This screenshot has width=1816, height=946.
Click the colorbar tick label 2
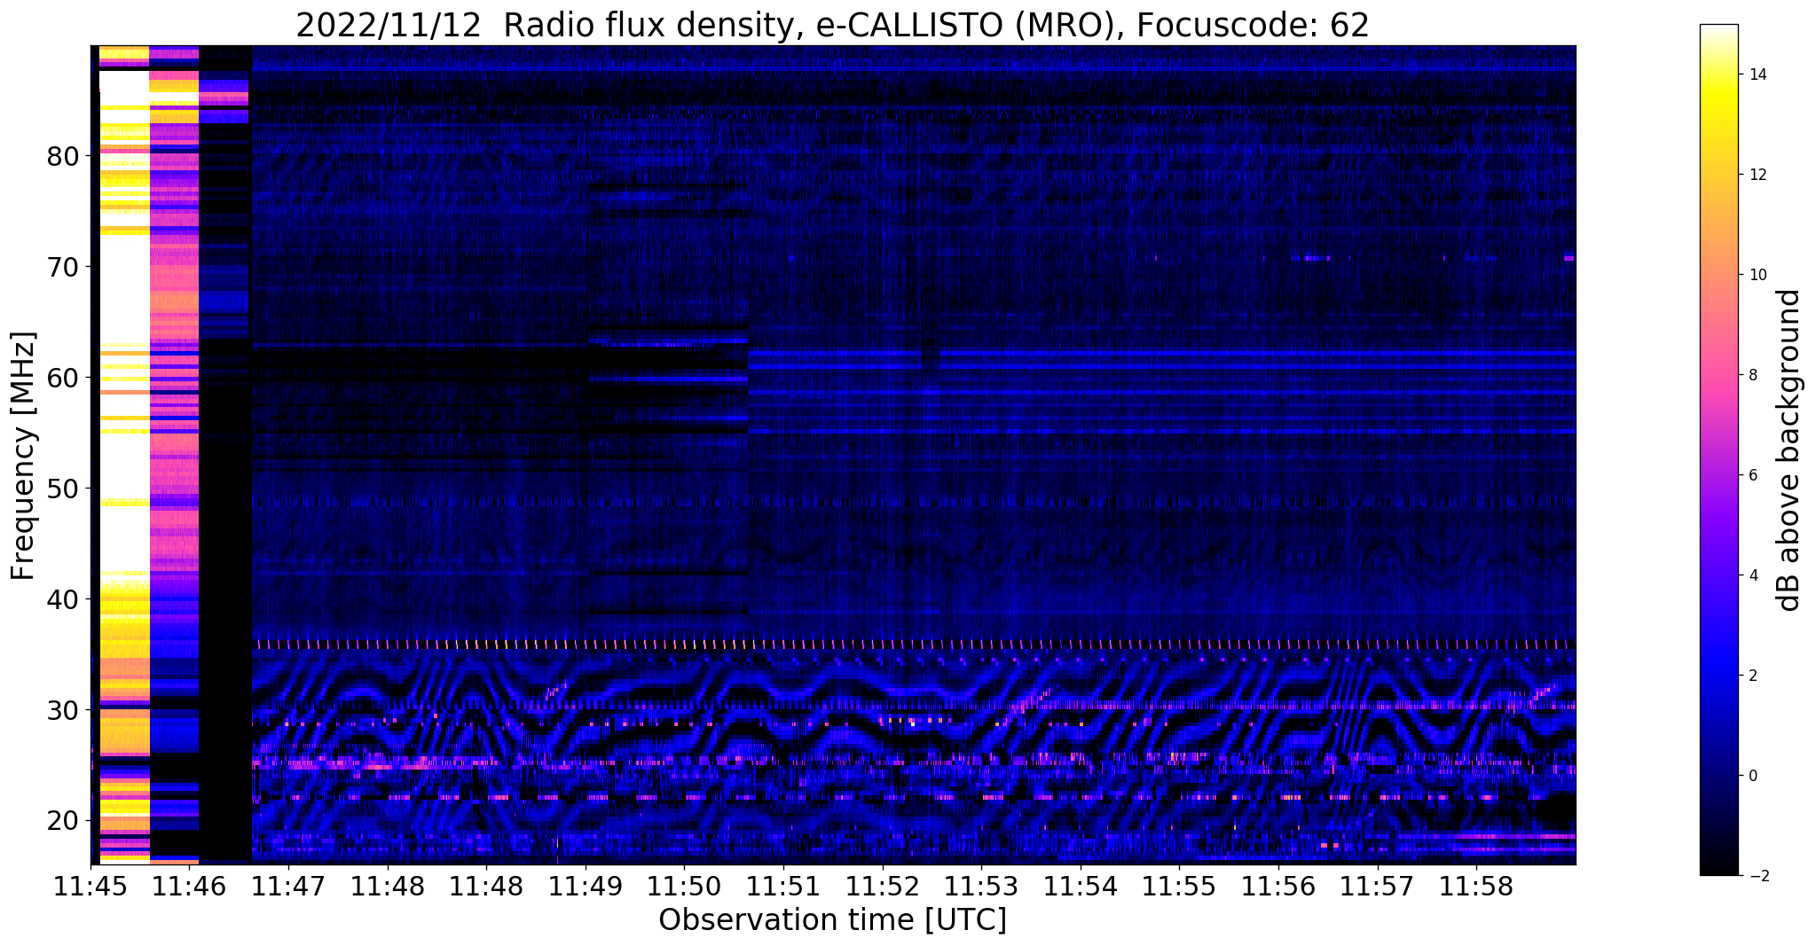pos(1752,676)
